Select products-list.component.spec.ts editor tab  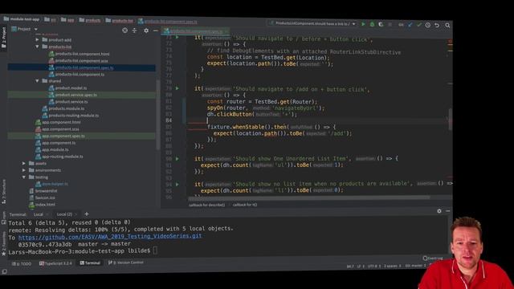(x=195, y=31)
